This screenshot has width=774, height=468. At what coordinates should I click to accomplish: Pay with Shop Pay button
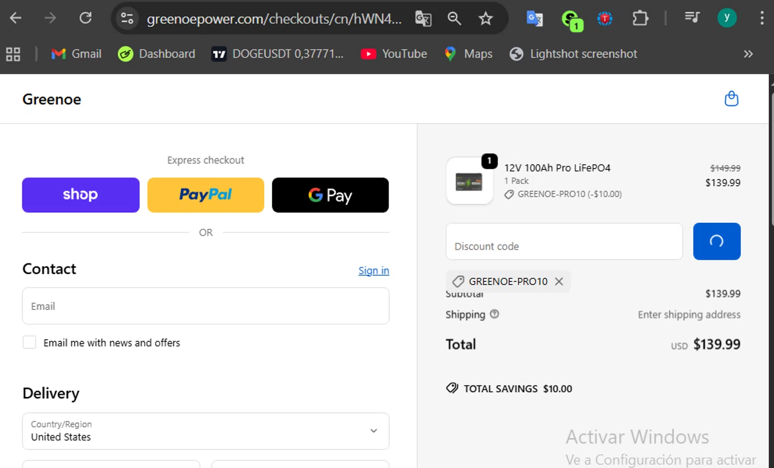pyautogui.click(x=80, y=195)
